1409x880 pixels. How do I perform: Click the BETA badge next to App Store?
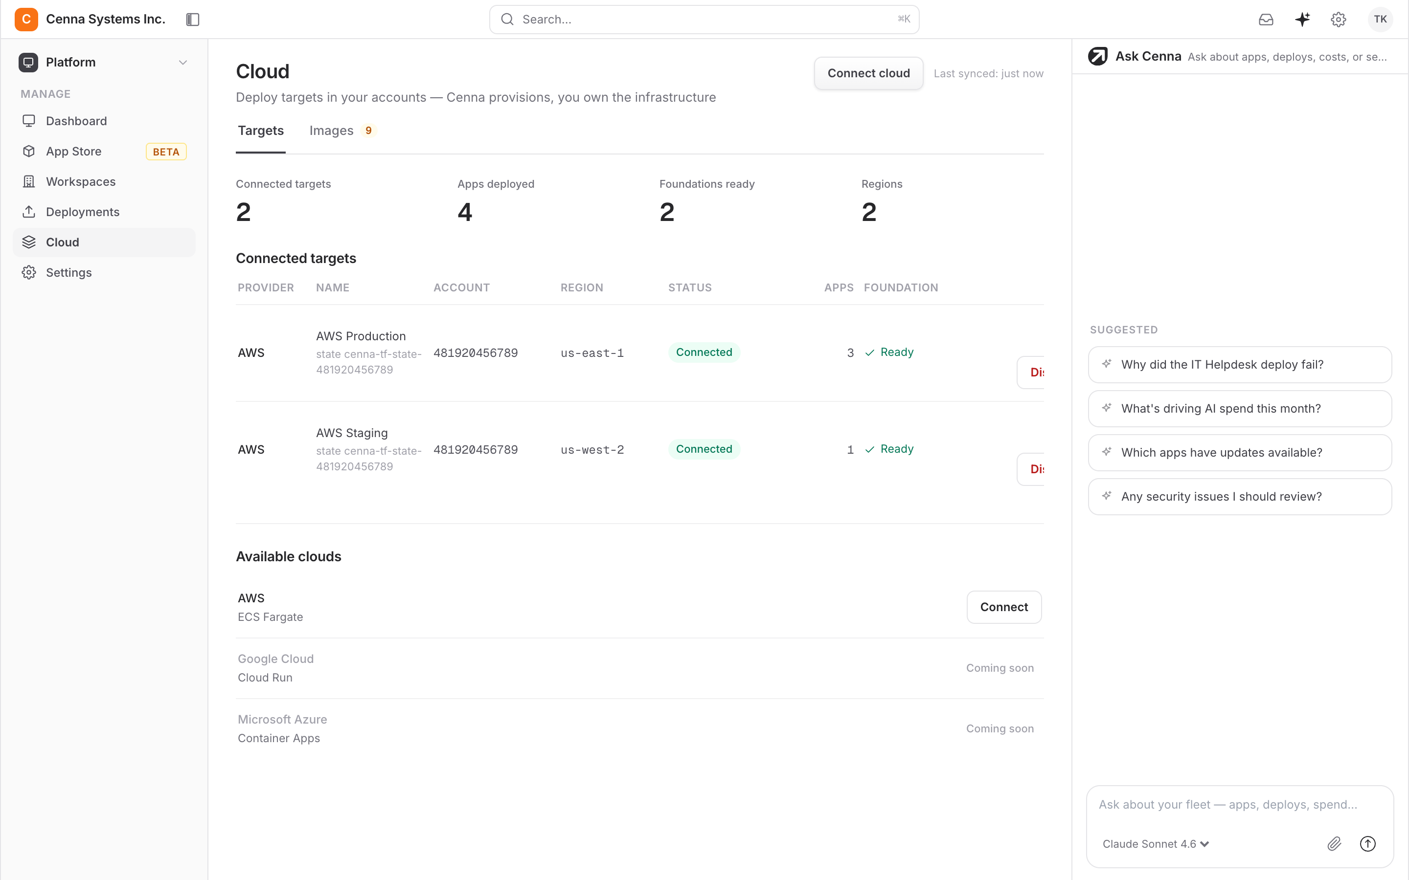pyautogui.click(x=166, y=152)
